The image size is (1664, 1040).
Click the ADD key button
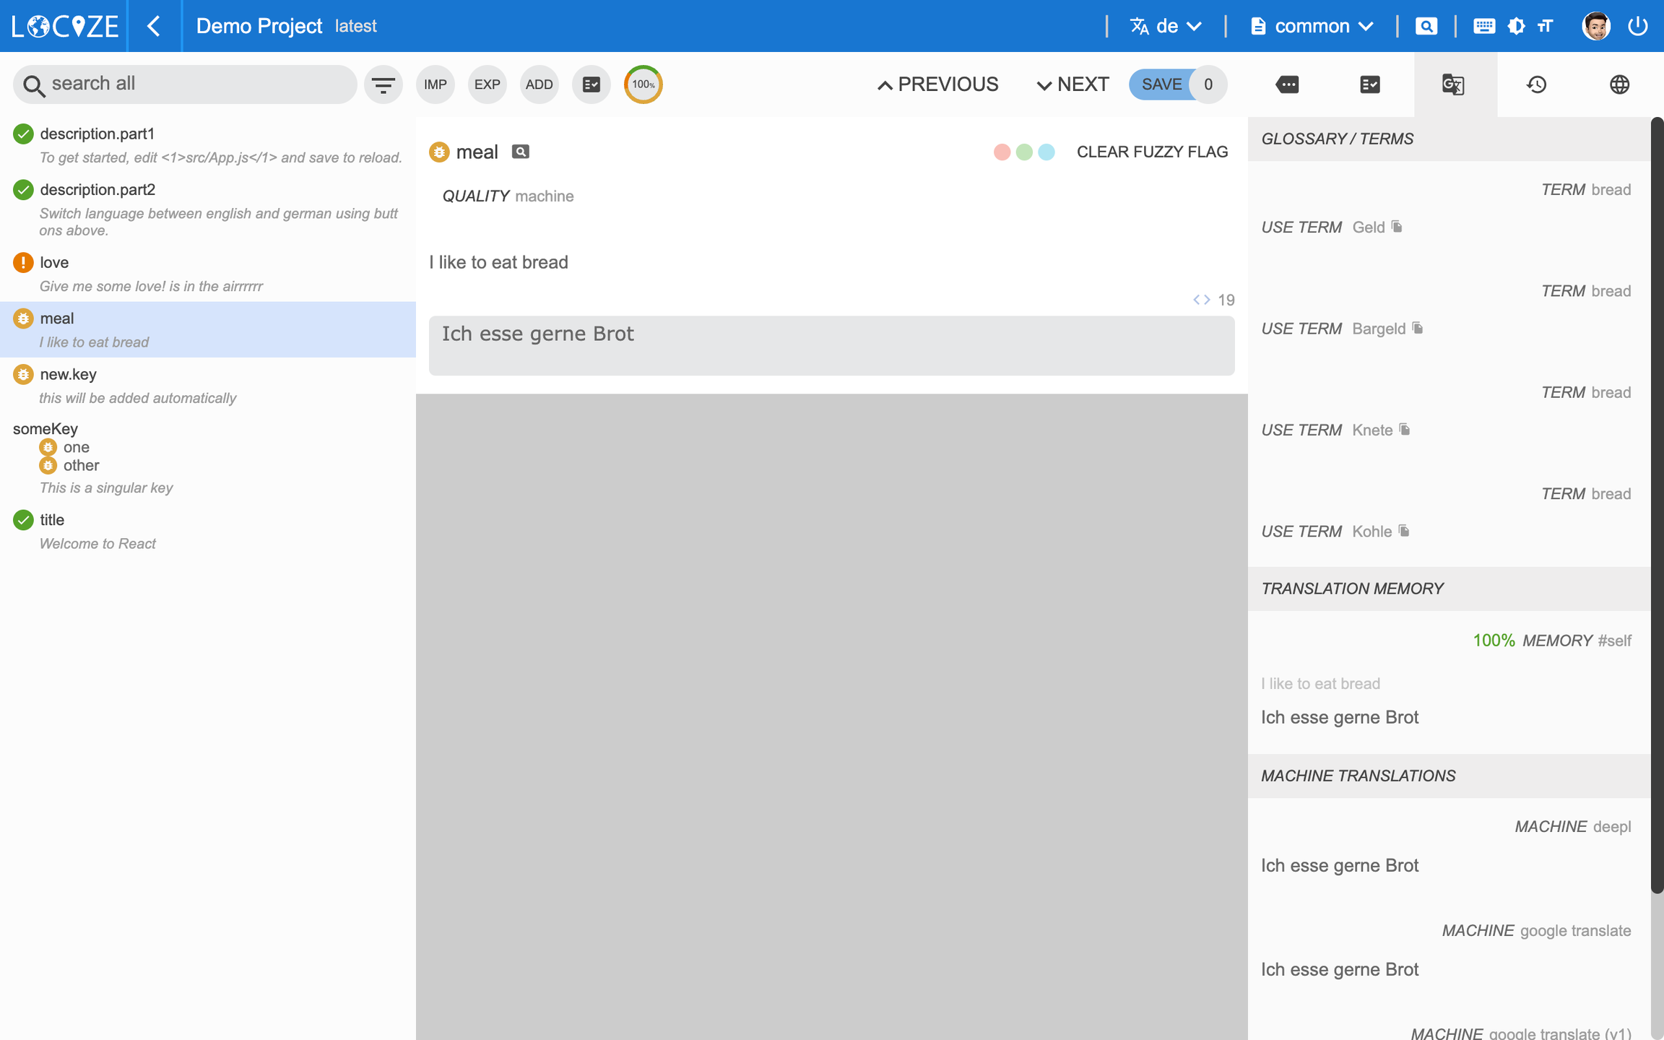pos(539,84)
